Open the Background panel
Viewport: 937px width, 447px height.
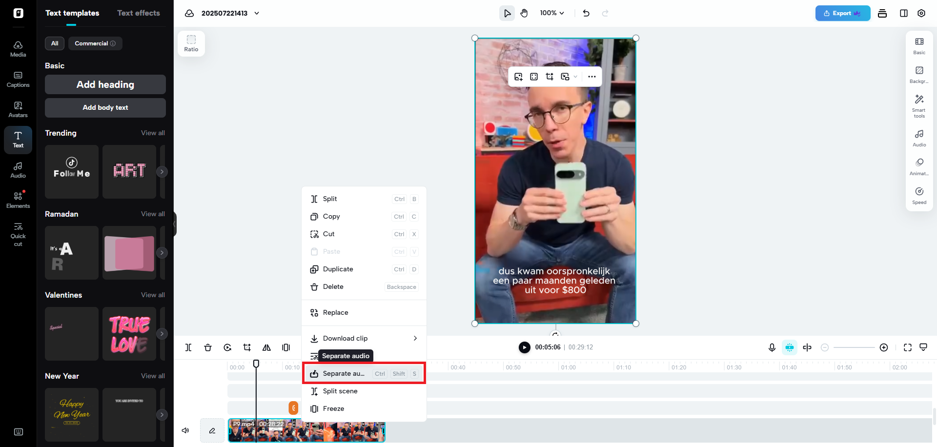919,75
